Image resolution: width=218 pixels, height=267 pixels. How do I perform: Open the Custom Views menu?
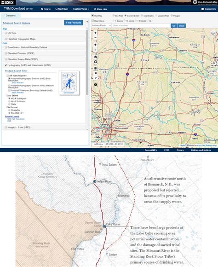click(81, 9)
